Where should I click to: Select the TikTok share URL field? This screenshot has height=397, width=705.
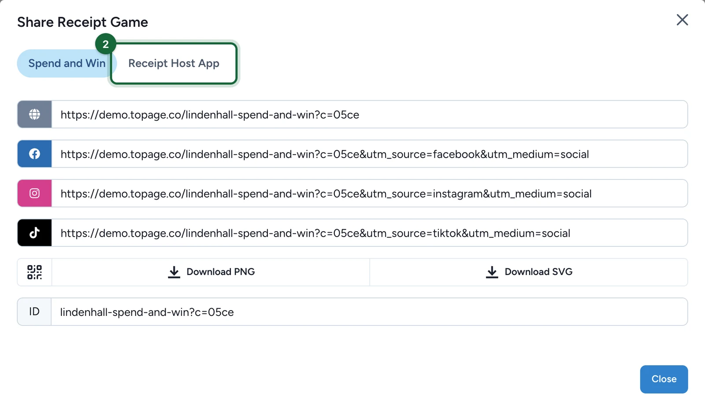[x=369, y=233]
